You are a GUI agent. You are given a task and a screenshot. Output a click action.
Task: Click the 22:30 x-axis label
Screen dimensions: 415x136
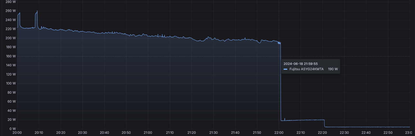pos(344,133)
